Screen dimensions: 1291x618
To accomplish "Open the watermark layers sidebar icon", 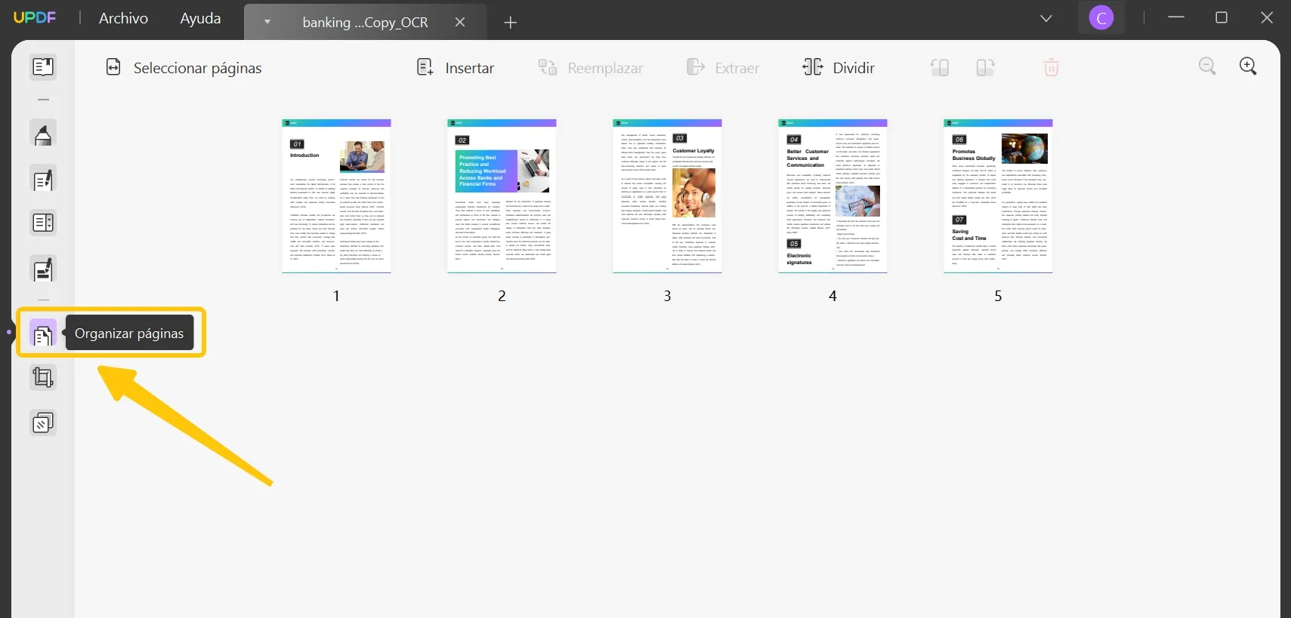I will [43, 423].
